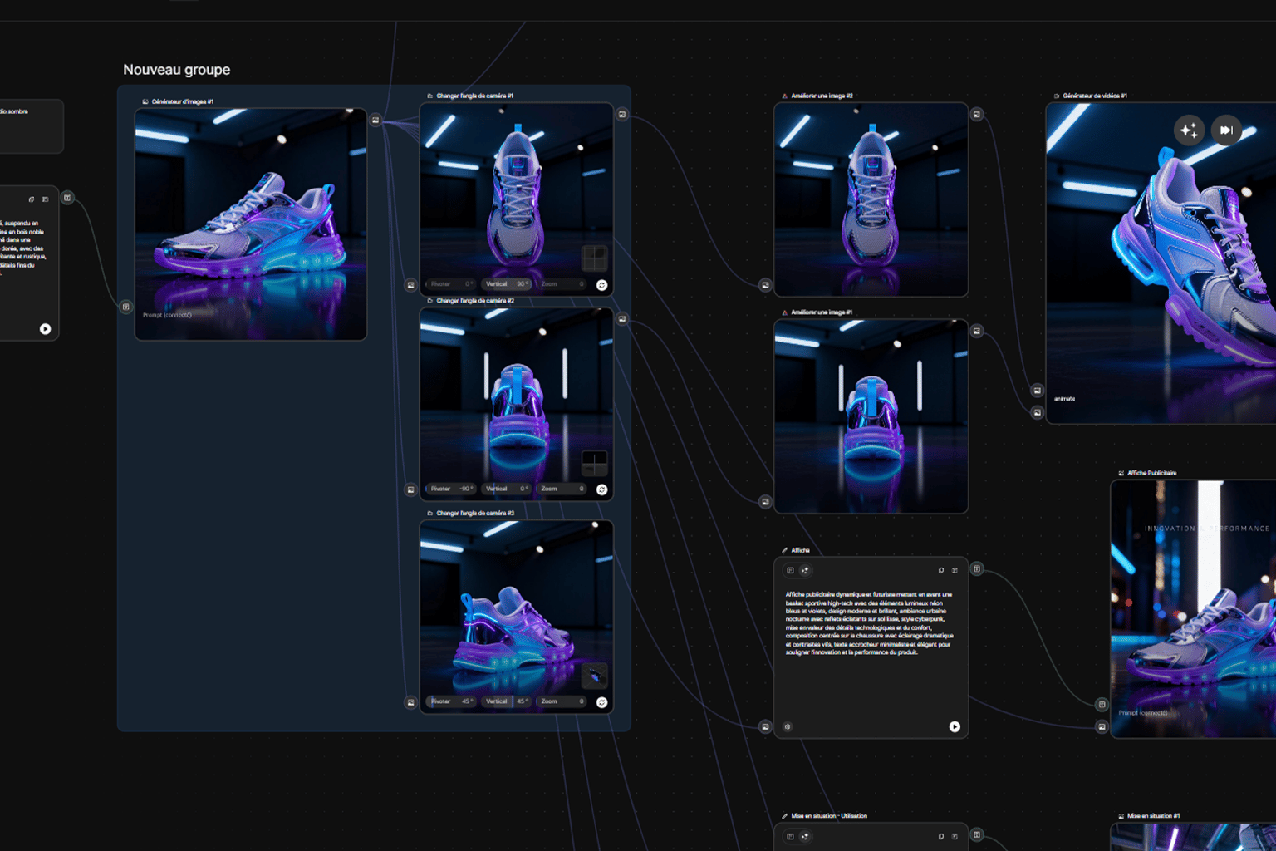This screenshot has width=1276, height=851.
Task: Click the upper image input port of Générateur de vidéos #1
Action: pos(1037,391)
